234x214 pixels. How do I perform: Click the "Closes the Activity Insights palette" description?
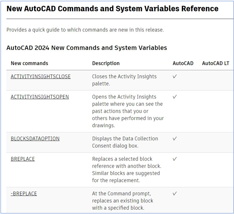pos(124,80)
